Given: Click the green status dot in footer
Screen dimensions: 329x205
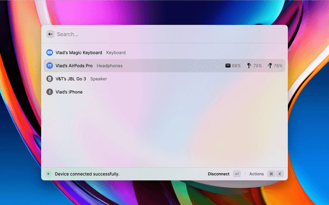Looking at the screenshot, I should point(48,174).
